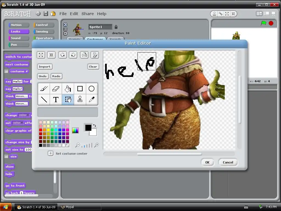Flip the image vertically

pos(95,55)
